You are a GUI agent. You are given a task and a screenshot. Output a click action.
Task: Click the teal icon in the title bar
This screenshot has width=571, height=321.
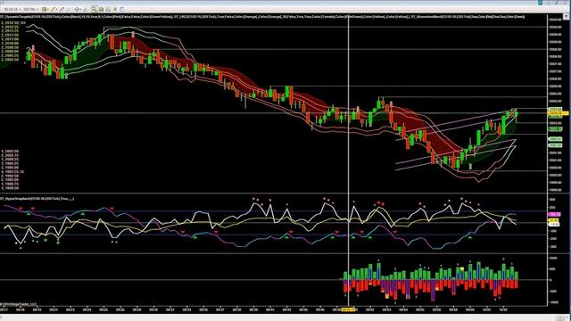pyautogui.click(x=541, y=2)
